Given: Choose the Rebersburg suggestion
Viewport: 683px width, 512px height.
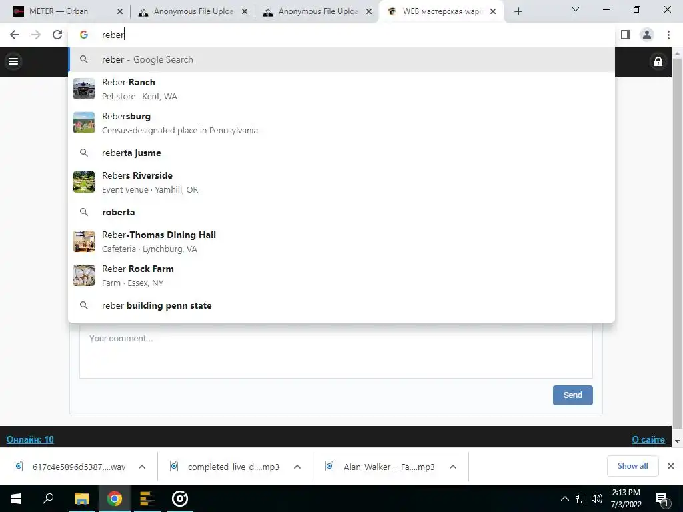Looking at the screenshot, I should point(341,123).
